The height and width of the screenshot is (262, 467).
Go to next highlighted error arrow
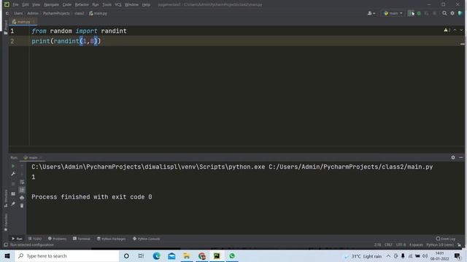point(461,31)
